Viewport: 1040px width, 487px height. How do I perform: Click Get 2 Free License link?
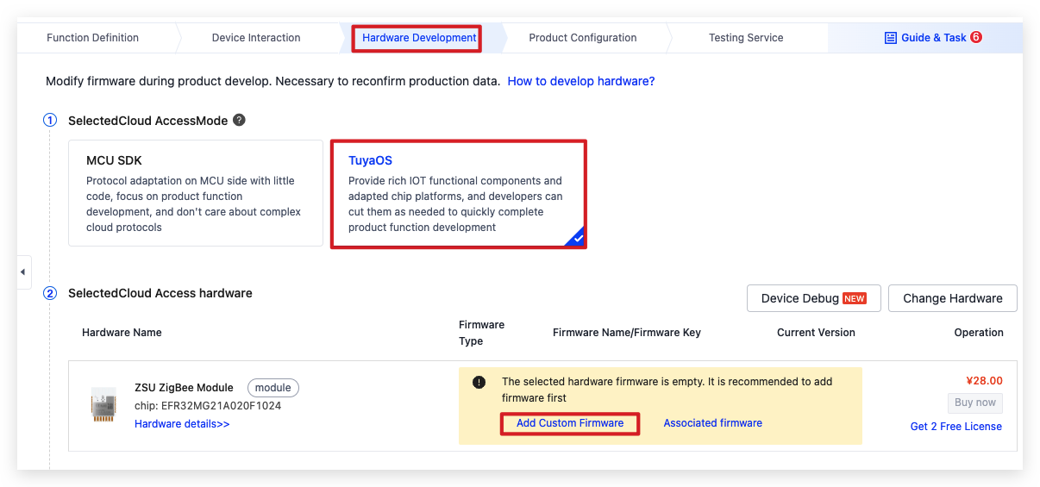pyautogui.click(x=956, y=427)
